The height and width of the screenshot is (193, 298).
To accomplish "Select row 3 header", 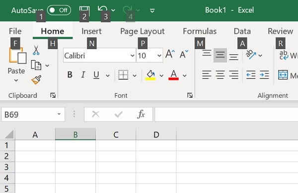I will [7, 167].
